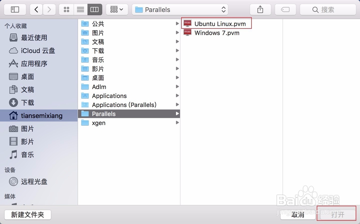
Task: Open the 音乐 folder in the column
Action: [129, 60]
